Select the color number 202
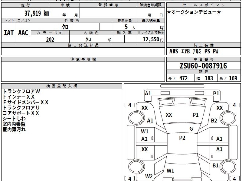This screenshot has width=242, height=181. coord(50,40)
